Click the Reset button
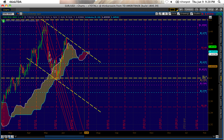This screenshot has height=140, width=224. (202, 10)
